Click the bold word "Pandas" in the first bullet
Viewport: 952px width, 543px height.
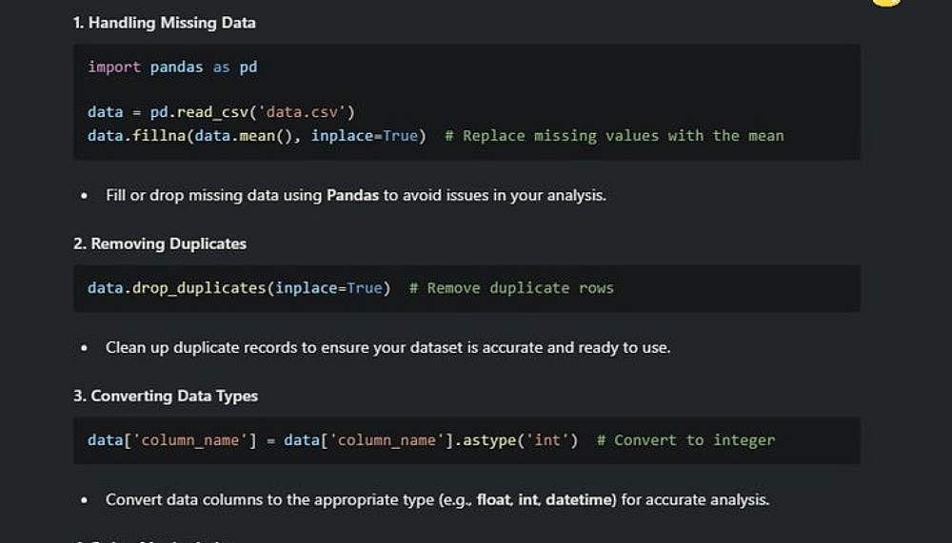[353, 195]
